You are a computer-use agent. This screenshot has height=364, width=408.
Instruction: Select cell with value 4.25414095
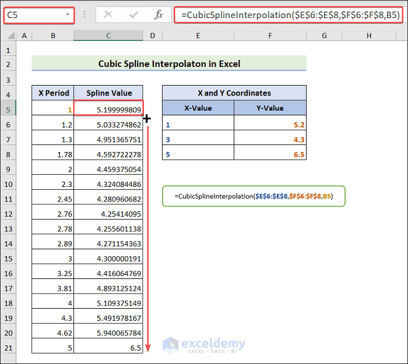[x=108, y=212]
